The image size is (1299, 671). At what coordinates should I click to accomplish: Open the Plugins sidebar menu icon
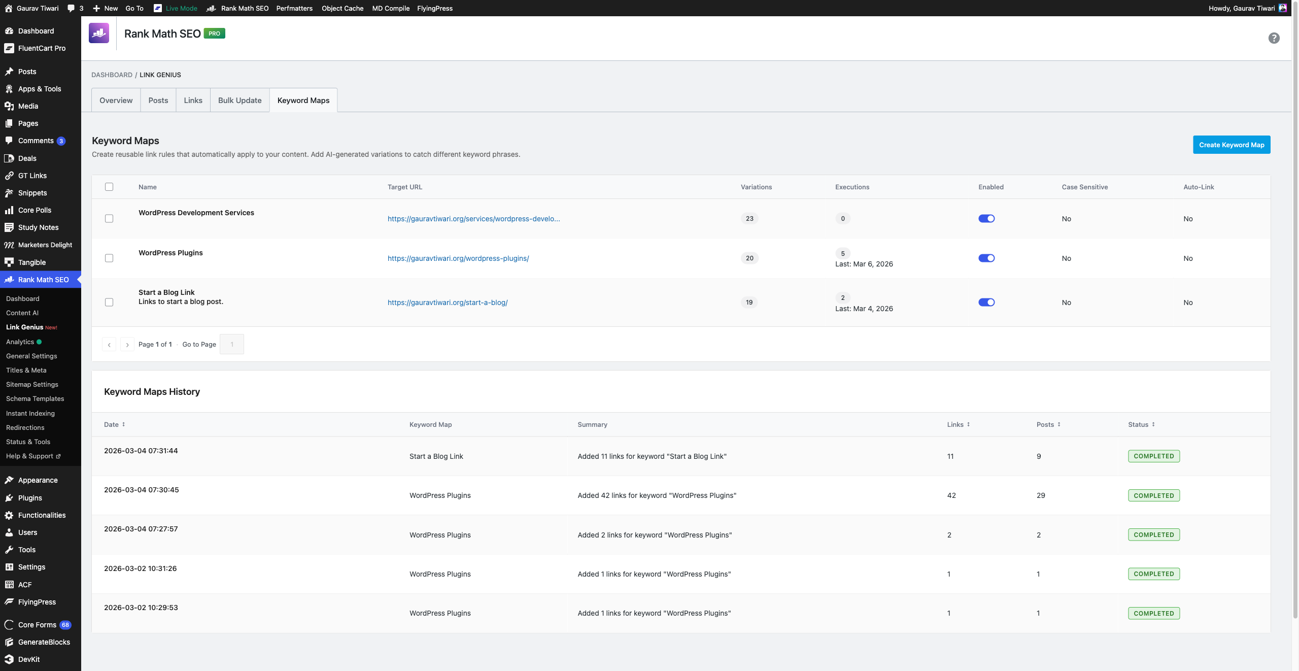[9, 498]
